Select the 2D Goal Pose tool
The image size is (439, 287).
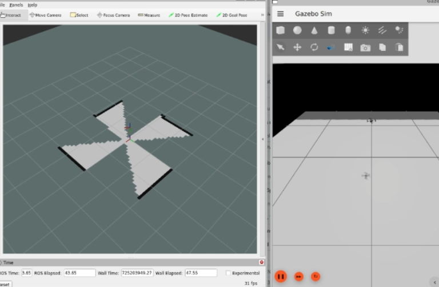[x=232, y=15]
